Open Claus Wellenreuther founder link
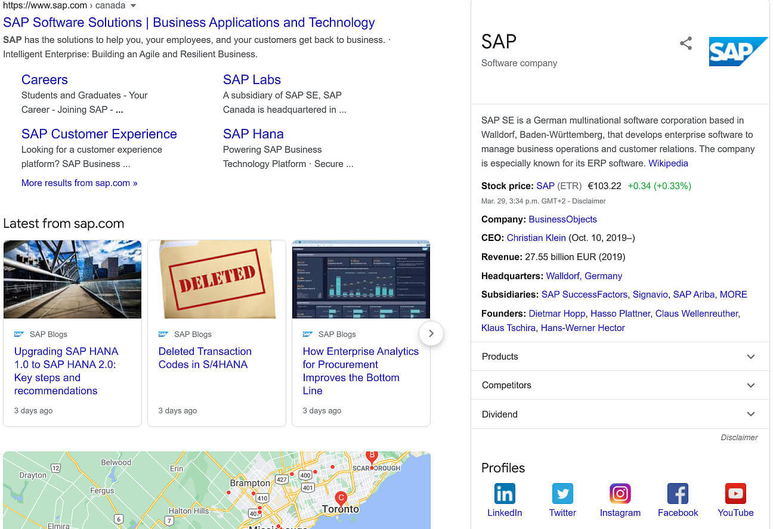Image resolution: width=773 pixels, height=529 pixels. tap(697, 314)
